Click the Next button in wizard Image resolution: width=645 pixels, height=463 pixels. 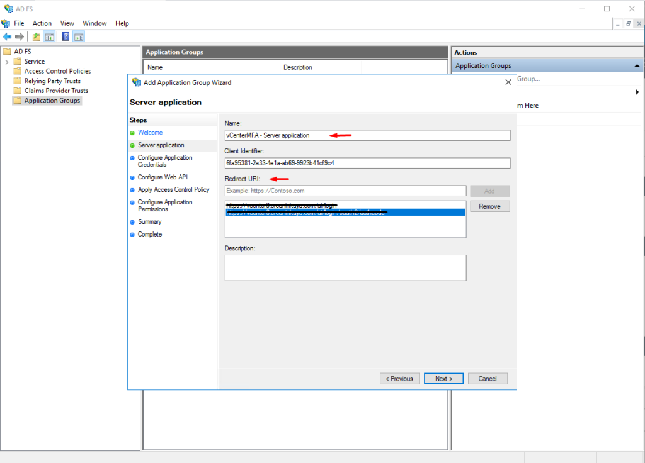click(443, 379)
